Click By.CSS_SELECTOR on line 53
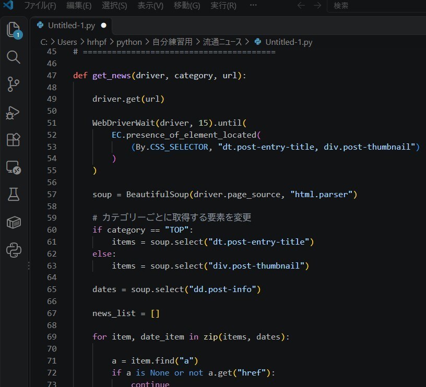 (x=172, y=147)
